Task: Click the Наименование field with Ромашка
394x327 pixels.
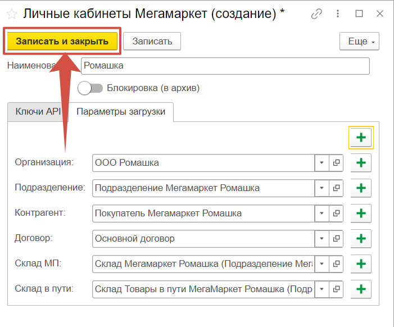Action: point(225,66)
